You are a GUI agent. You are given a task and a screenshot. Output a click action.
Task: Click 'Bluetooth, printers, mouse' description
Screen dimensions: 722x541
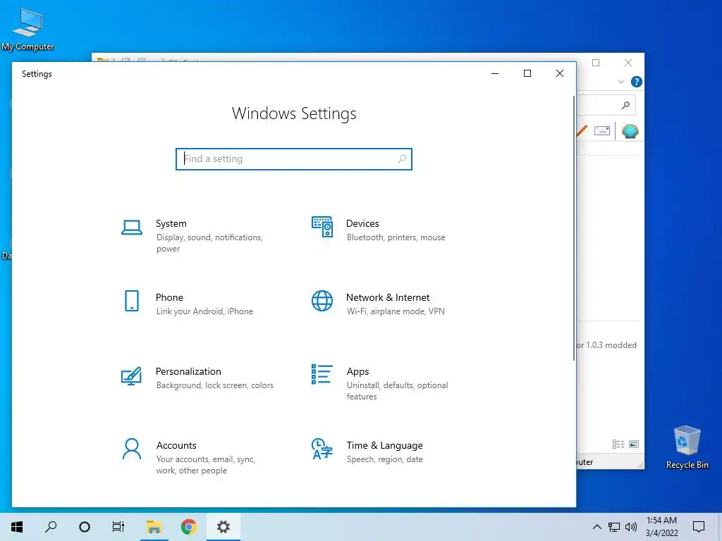pyautogui.click(x=396, y=237)
